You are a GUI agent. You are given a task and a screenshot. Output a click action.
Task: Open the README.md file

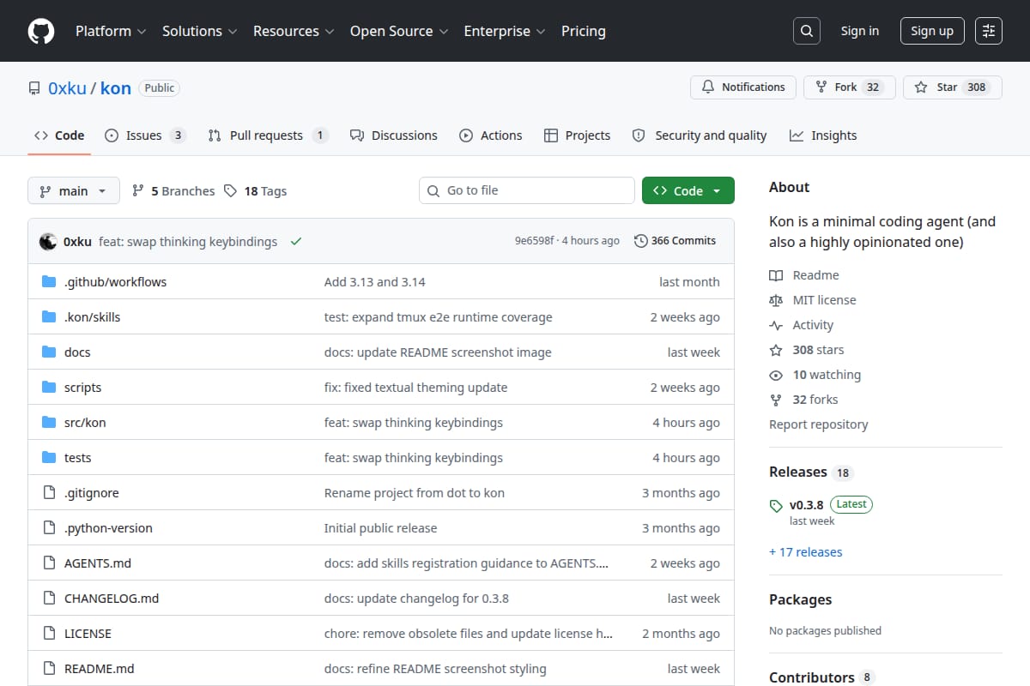pyautogui.click(x=100, y=669)
